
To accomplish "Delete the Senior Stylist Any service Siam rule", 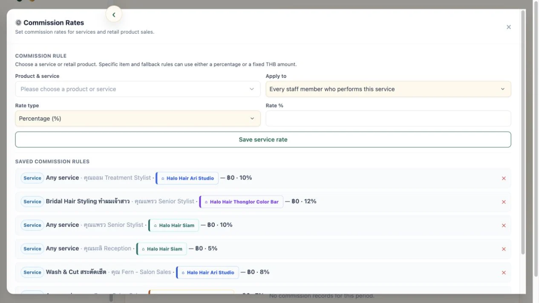I will pos(504,226).
